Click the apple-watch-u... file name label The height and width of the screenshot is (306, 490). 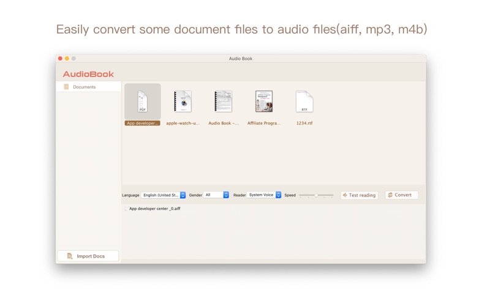[x=183, y=123]
